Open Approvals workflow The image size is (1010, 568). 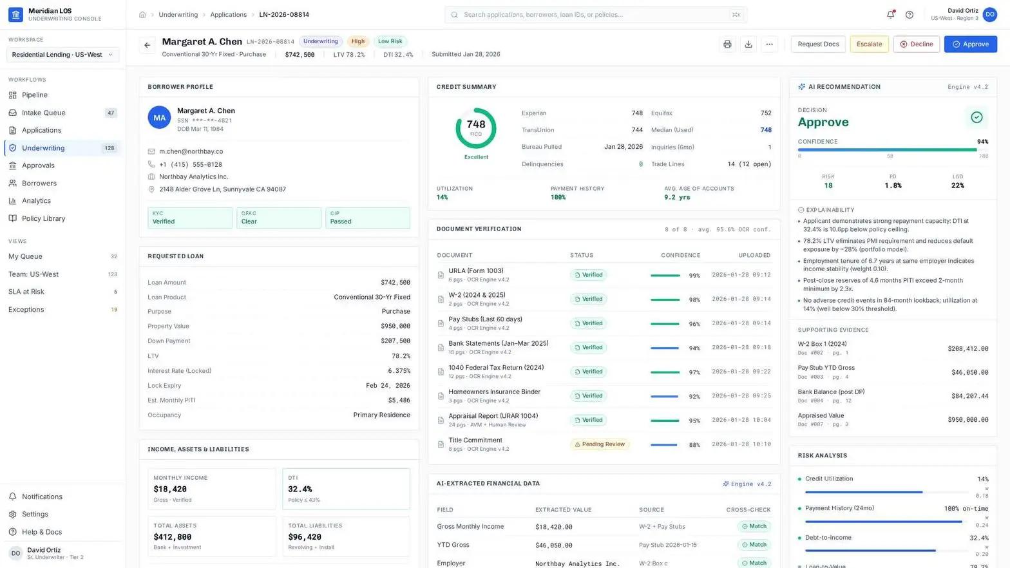[62, 166]
